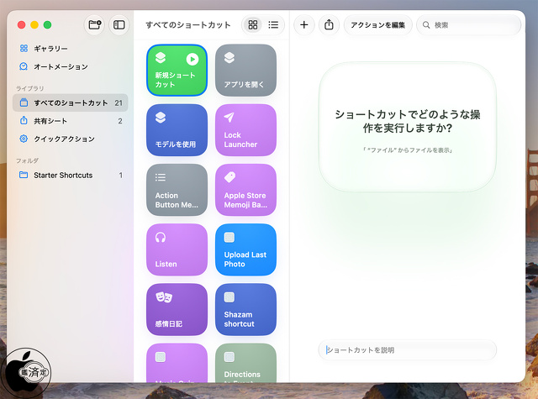Click the フォルダ section label
538x399 pixels.
(27, 160)
